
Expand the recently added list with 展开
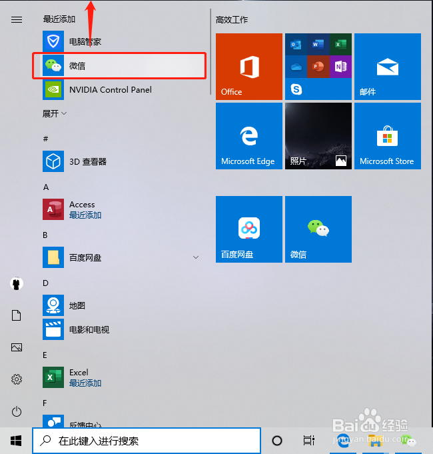(x=55, y=113)
